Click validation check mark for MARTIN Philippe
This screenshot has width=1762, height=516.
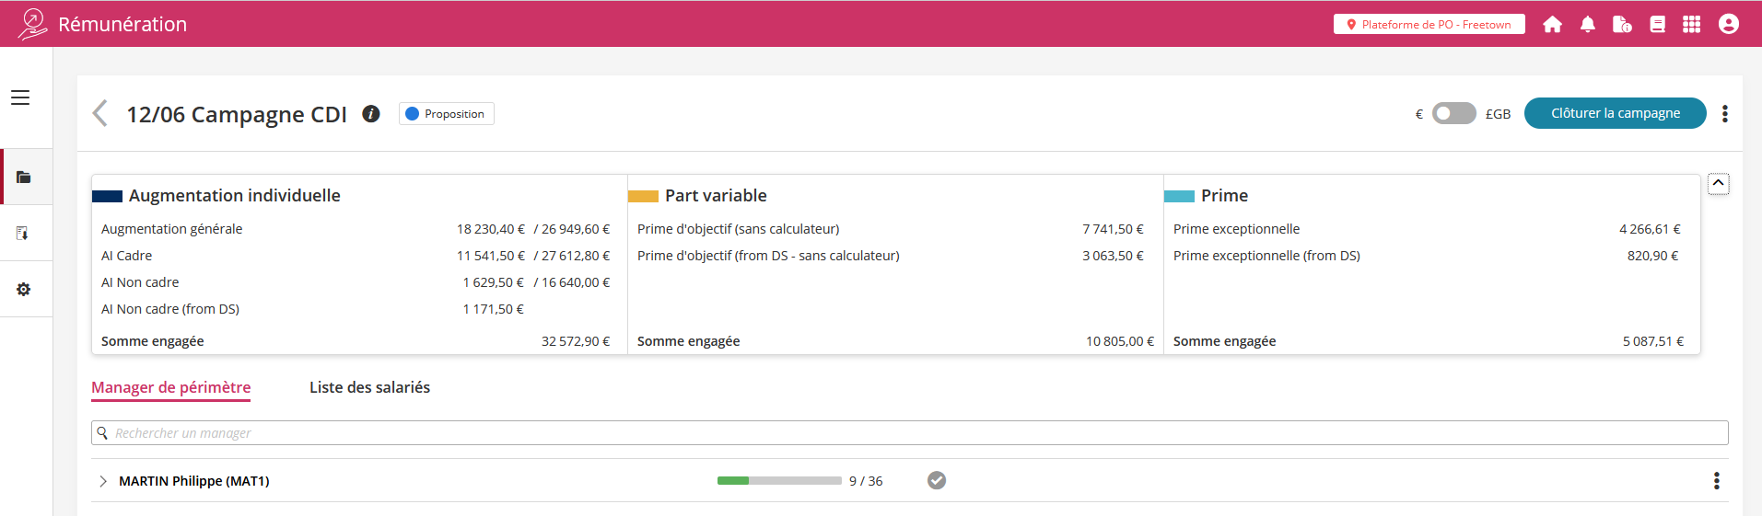coord(936,481)
